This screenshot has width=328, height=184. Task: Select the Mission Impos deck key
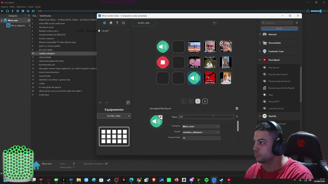[210, 78]
